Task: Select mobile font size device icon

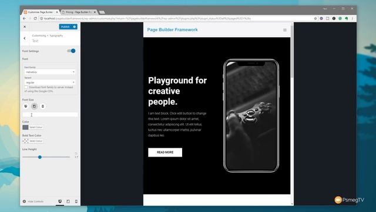Action: (x=43, y=106)
